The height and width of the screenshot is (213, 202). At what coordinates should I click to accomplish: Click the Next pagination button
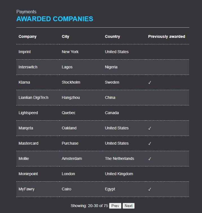coord(128,206)
